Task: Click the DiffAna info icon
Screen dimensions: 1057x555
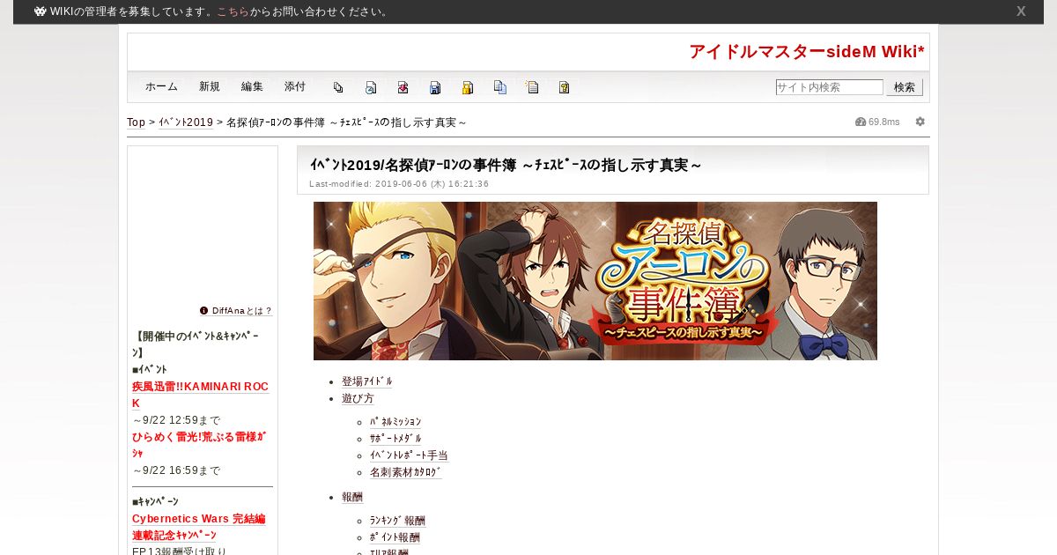Action: (204, 310)
